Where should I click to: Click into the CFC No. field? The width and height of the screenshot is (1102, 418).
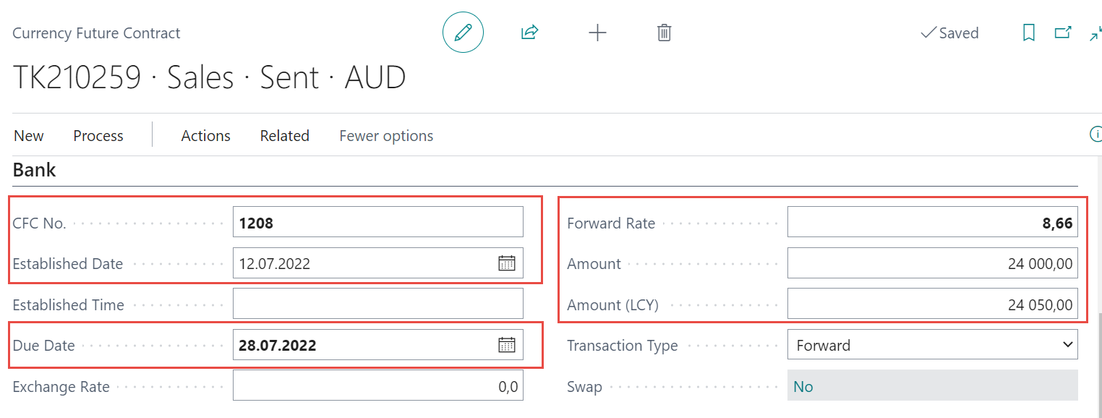[x=377, y=222]
